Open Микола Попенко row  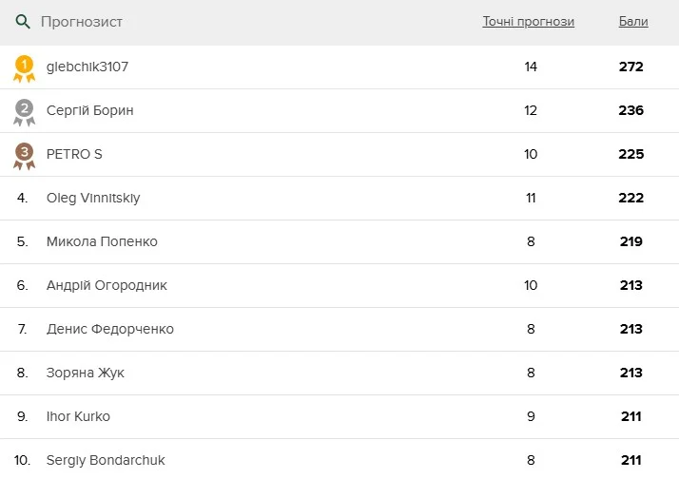click(102, 241)
